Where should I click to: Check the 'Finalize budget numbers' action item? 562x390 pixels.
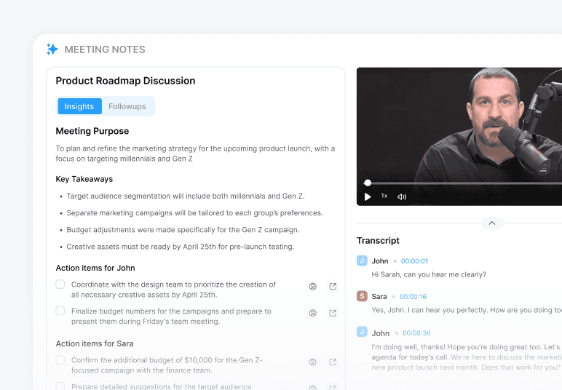click(x=60, y=311)
